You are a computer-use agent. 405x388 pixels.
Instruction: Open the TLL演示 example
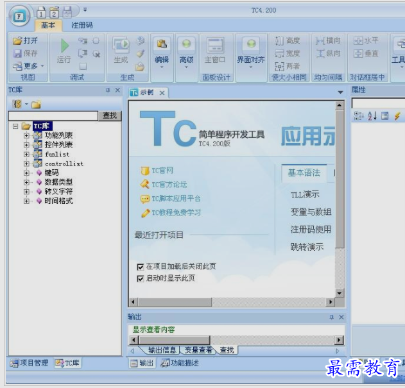click(x=305, y=194)
